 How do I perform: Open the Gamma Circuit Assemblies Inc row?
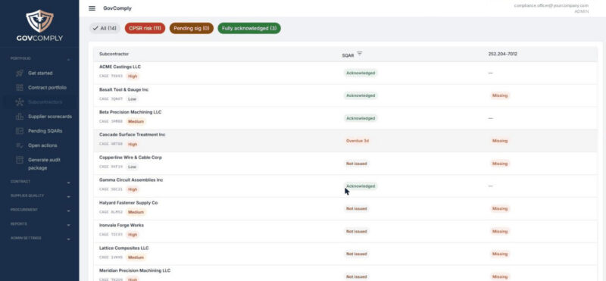click(x=345, y=186)
